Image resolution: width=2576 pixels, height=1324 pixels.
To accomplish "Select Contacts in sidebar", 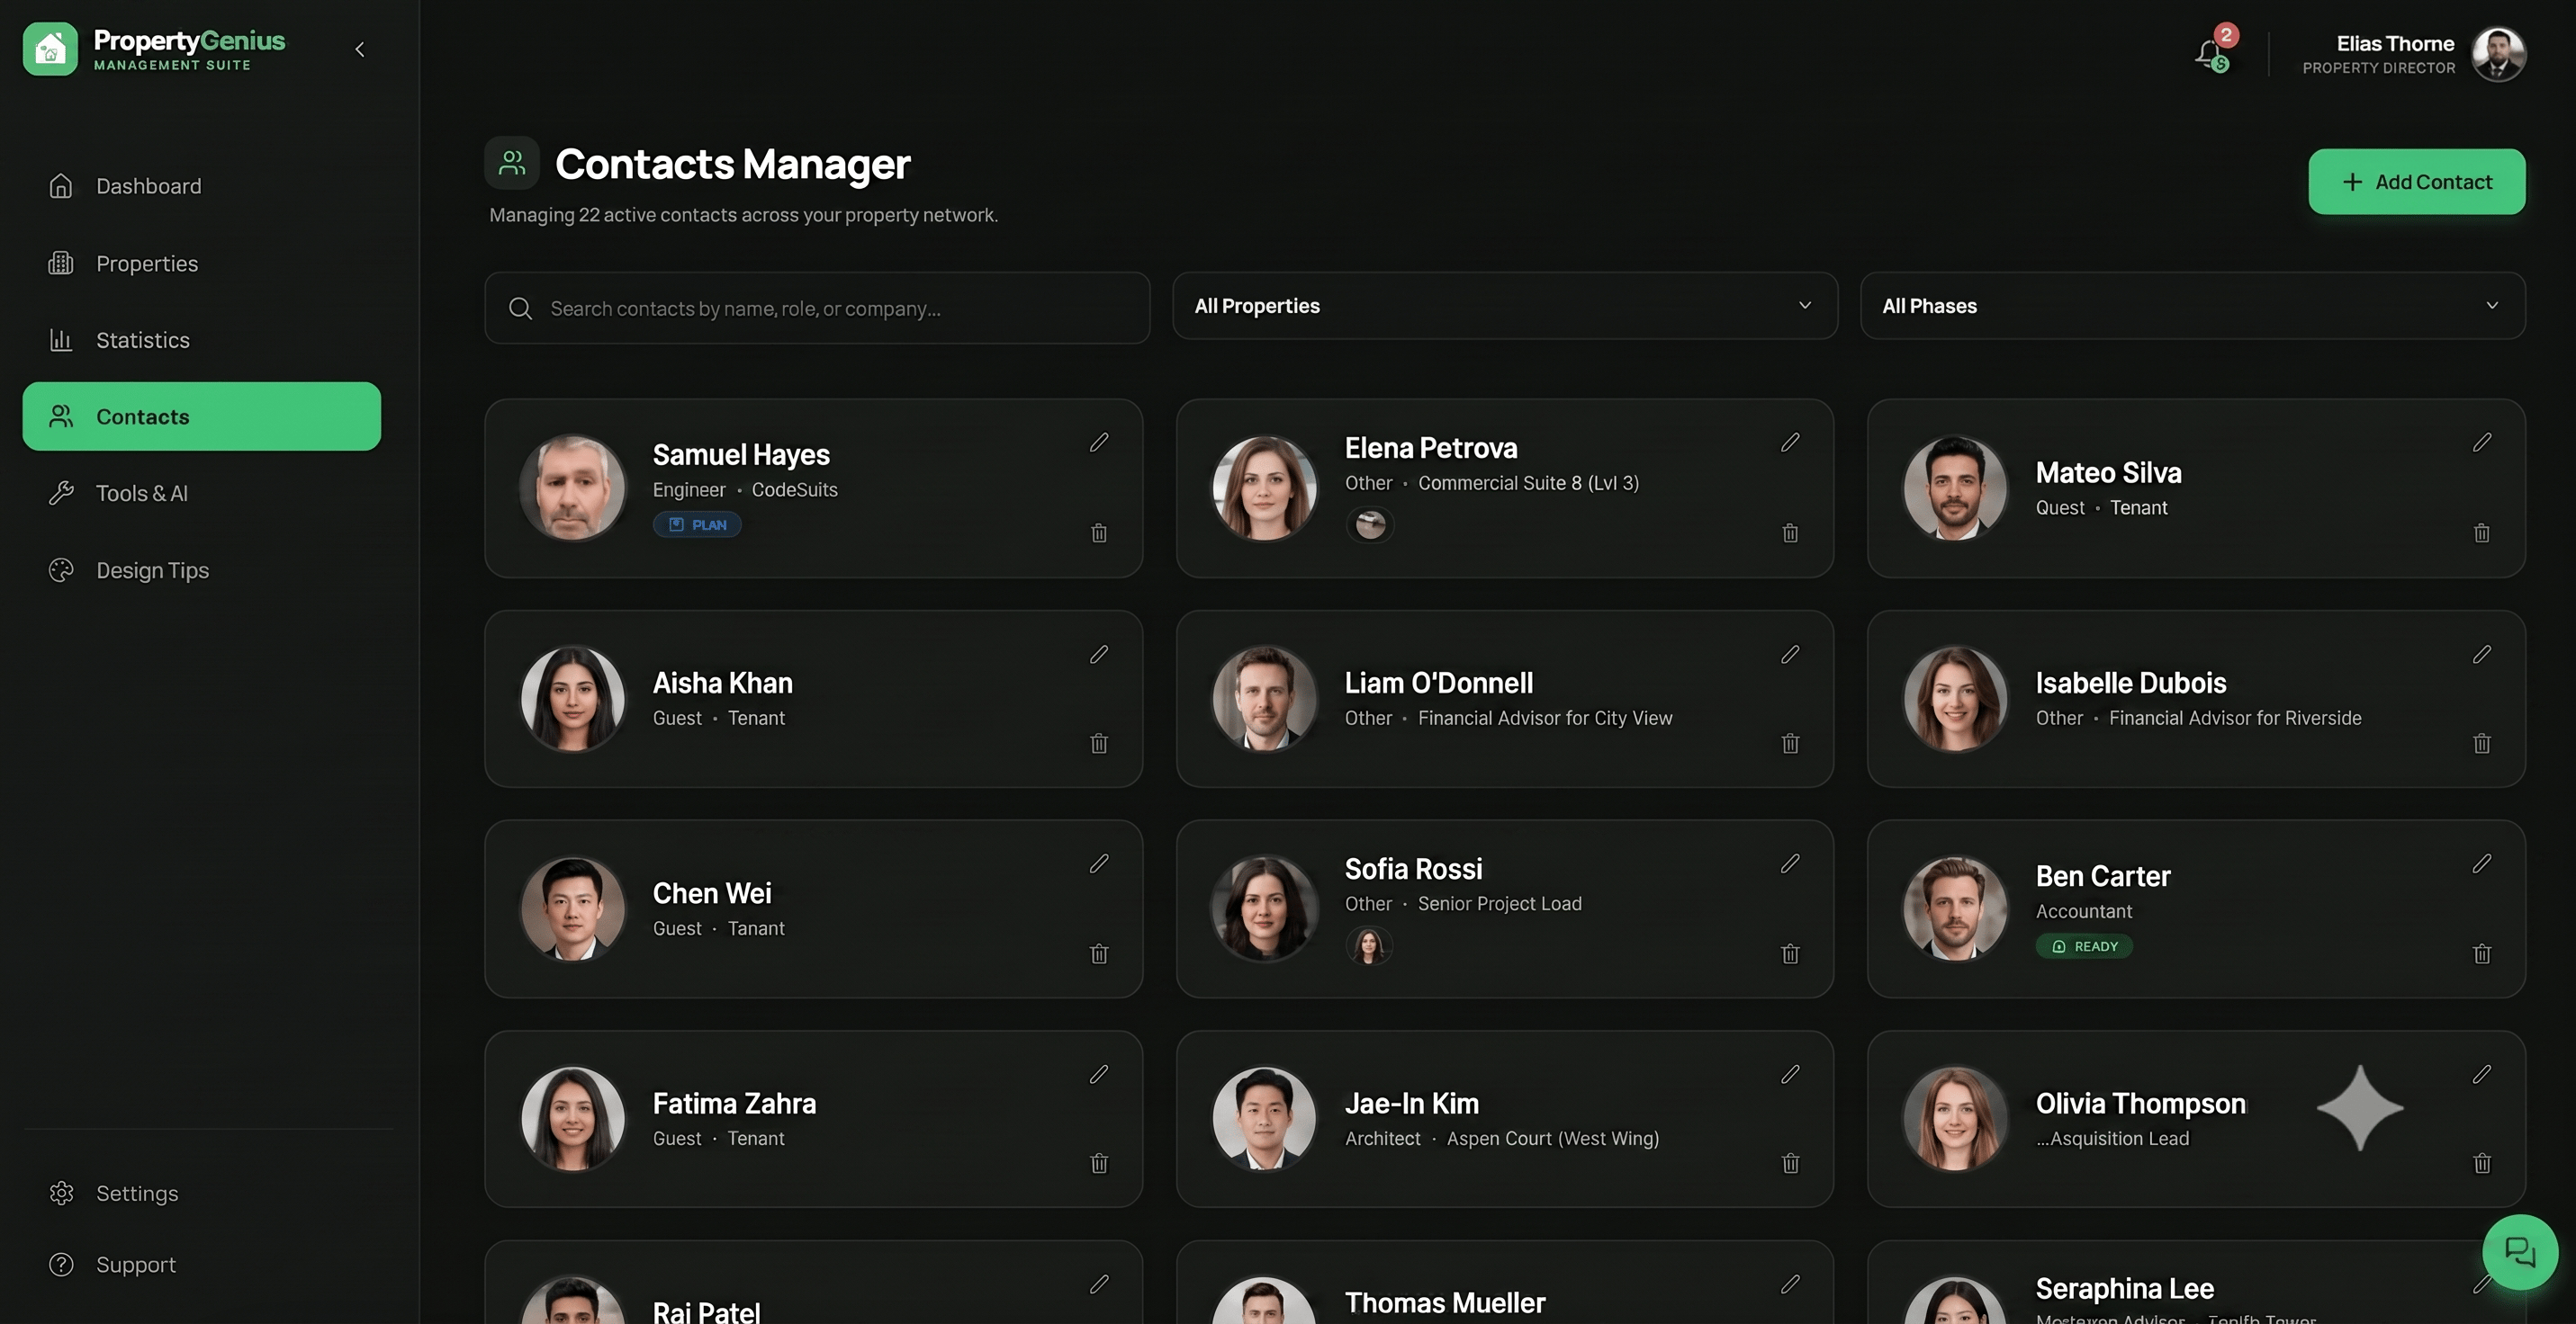I will click(x=202, y=416).
